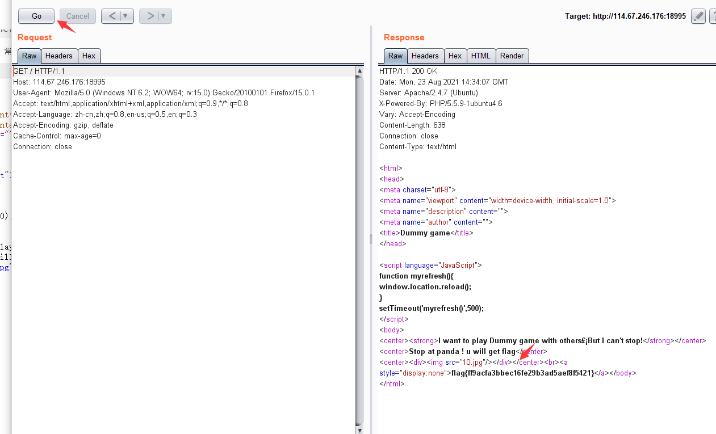
Task: Click the Server: Apache/2.4.7 line
Action: (x=429, y=92)
